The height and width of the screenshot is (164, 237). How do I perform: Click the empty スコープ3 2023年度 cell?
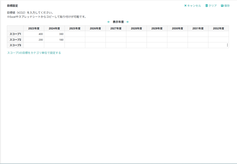click(x=34, y=45)
